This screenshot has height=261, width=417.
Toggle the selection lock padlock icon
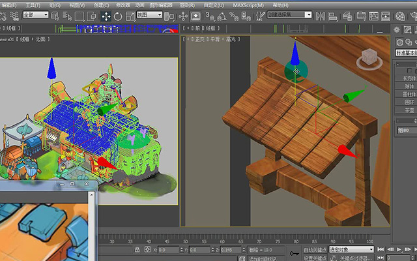tap(137, 249)
